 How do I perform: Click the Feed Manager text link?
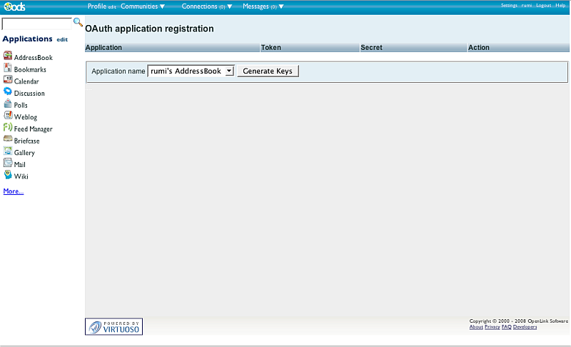pyautogui.click(x=33, y=129)
